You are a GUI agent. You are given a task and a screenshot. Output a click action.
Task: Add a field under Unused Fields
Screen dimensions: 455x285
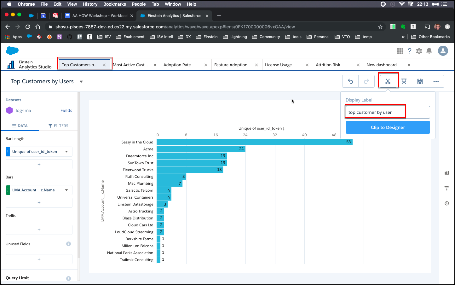click(39, 259)
